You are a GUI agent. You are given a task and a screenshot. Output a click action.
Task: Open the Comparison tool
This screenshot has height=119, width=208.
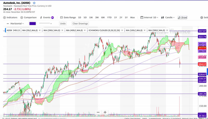click(x=29, y=17)
